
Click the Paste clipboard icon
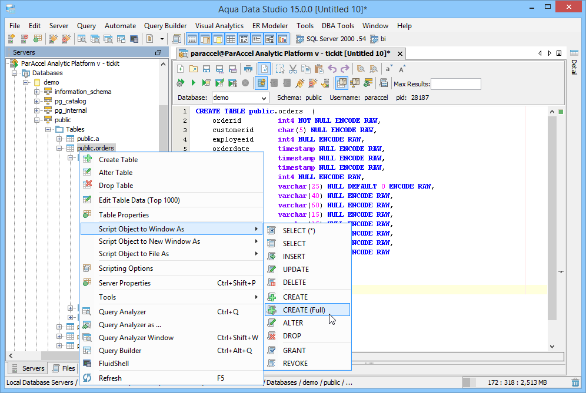(x=319, y=69)
